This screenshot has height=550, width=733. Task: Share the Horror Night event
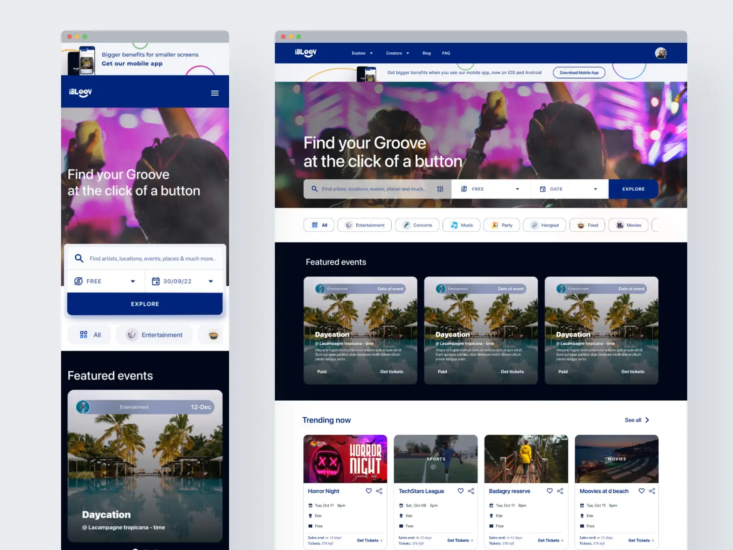point(379,491)
